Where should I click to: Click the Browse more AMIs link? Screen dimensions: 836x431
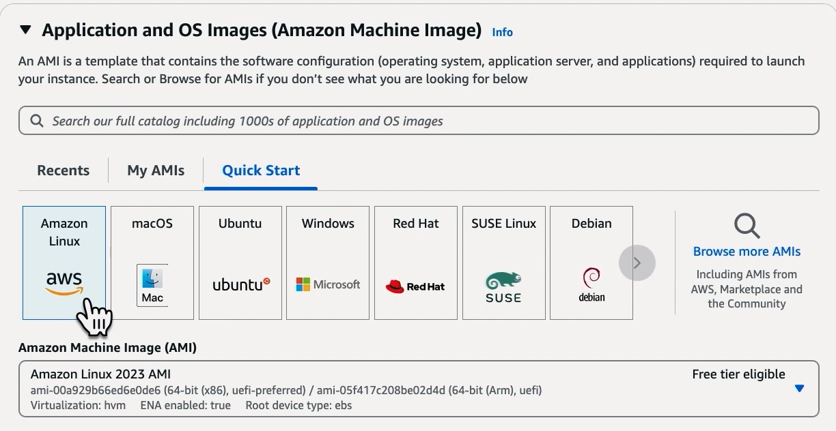click(747, 252)
